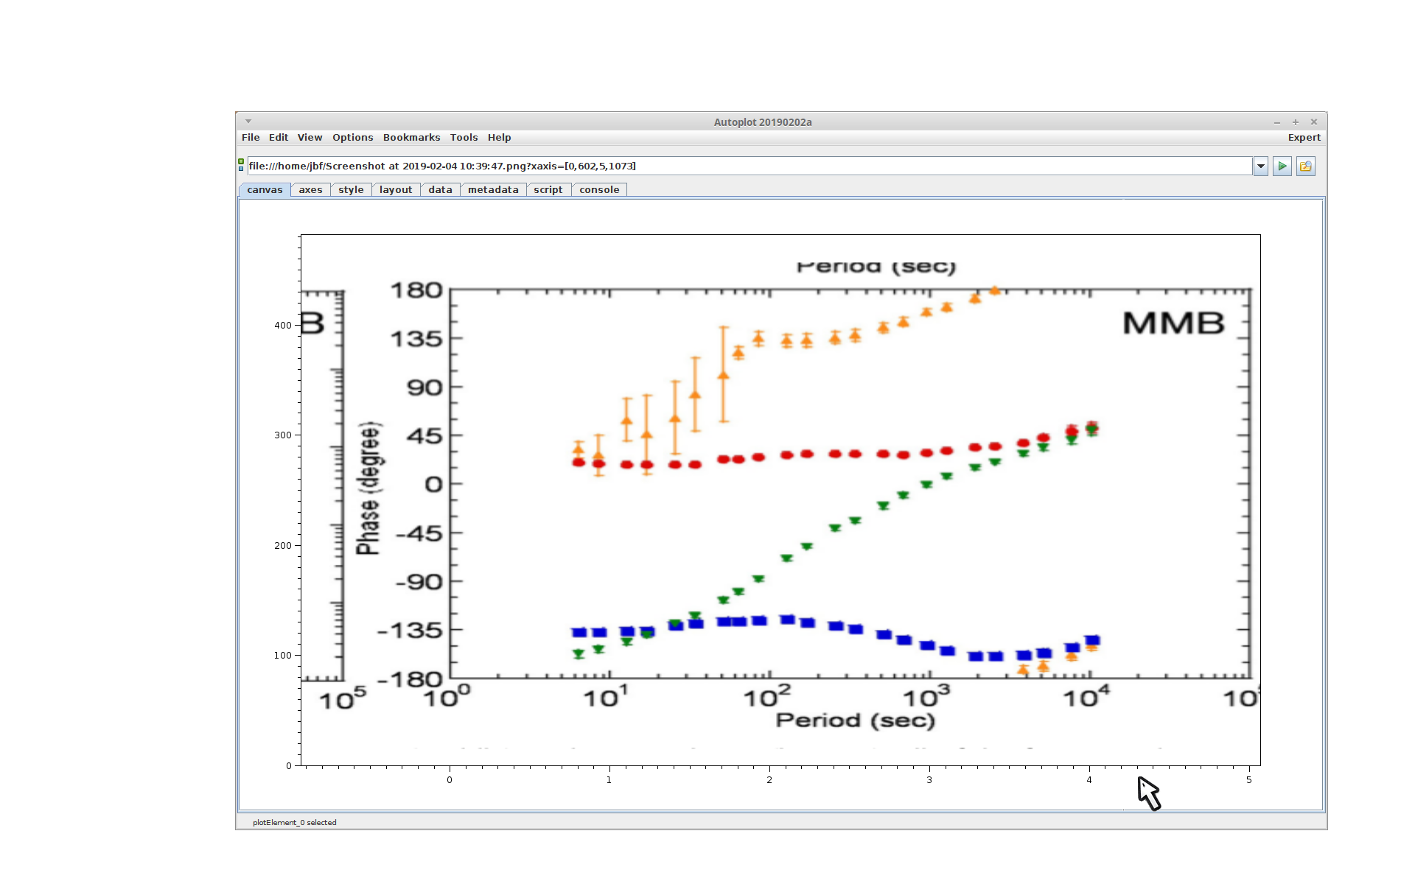Switch to the data tab
This screenshot has height=884, width=1415.
[x=440, y=190]
